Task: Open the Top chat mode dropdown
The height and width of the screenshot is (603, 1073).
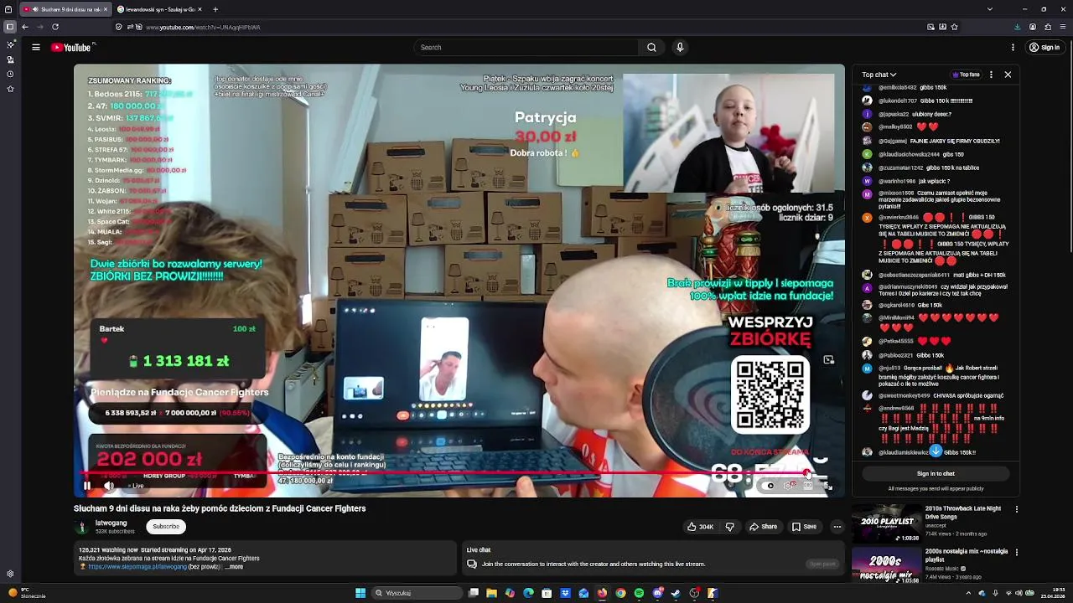Action: [x=879, y=75]
